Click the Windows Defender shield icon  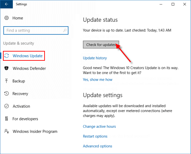click(x=7, y=68)
